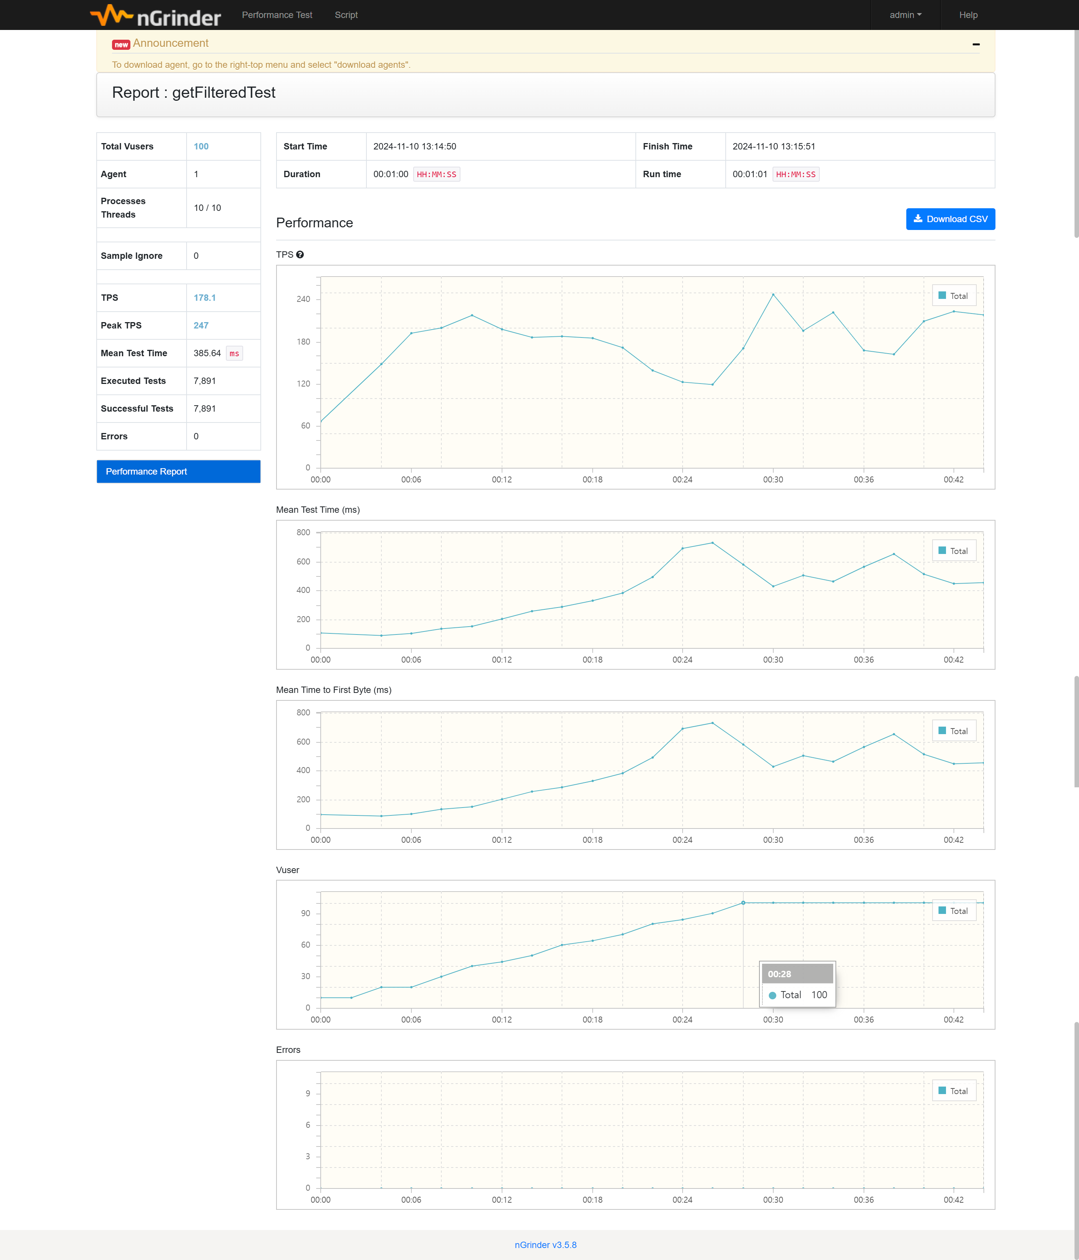The width and height of the screenshot is (1079, 1260).
Task: Click the Announcement heading link
Action: 170,43
